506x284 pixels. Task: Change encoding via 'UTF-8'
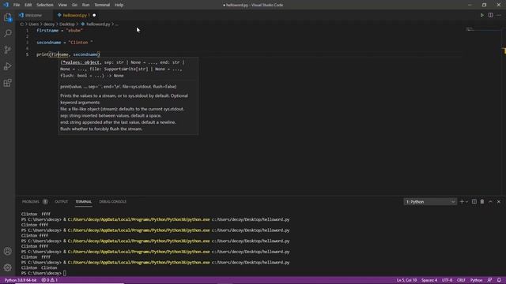(x=447, y=280)
